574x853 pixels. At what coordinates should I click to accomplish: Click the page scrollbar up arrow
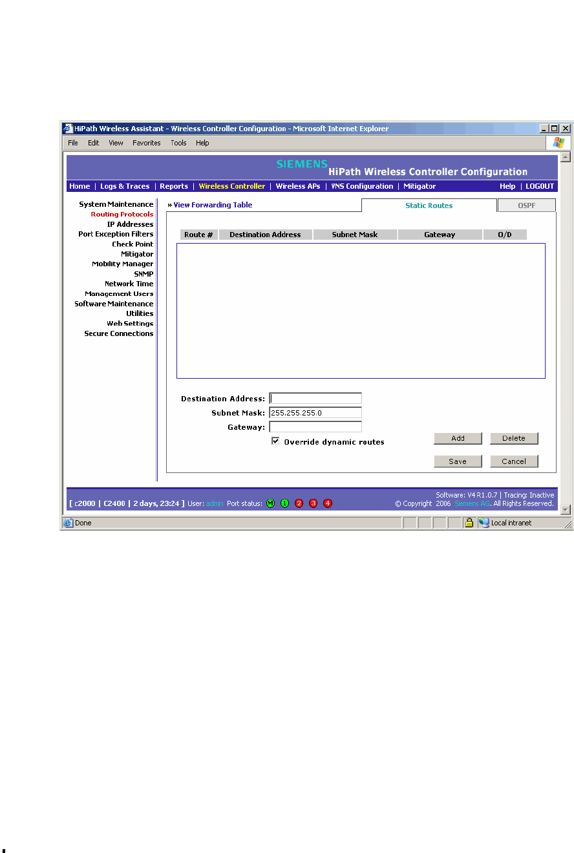(566, 158)
